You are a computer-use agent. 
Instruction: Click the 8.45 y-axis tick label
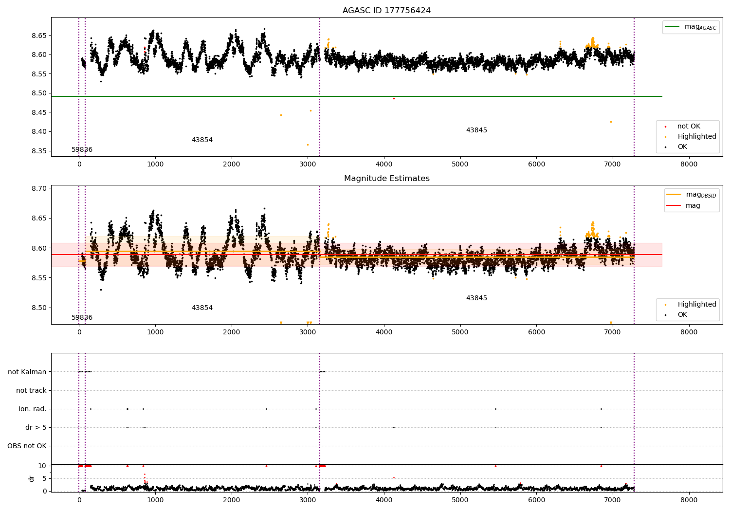[x=39, y=112]
